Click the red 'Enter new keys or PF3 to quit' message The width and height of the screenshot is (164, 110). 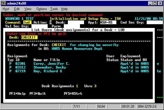tap(37, 34)
